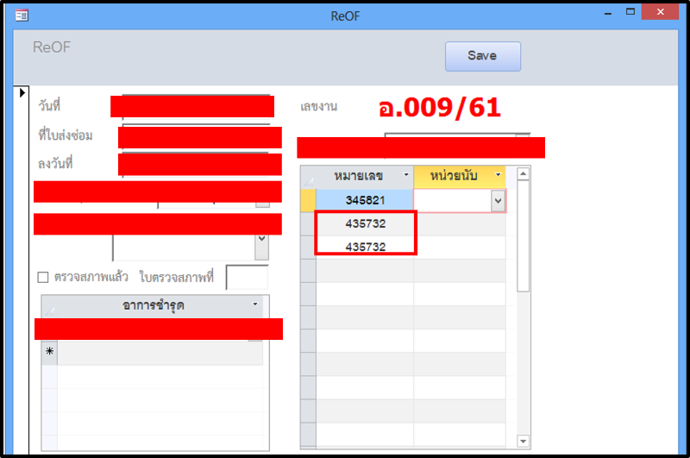Maximize the ReOF window
Image resolution: width=690 pixels, height=458 pixels.
coord(630,12)
